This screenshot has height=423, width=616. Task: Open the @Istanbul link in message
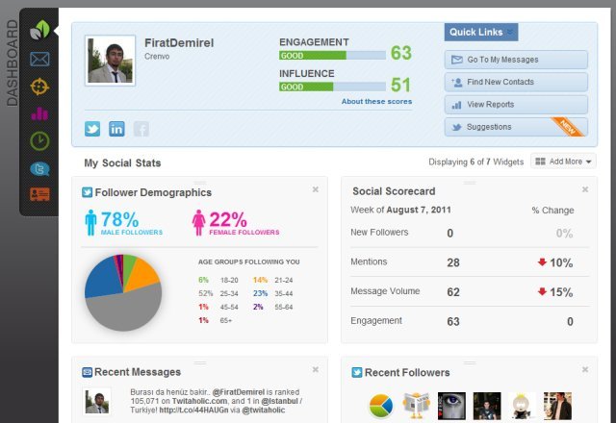279,401
